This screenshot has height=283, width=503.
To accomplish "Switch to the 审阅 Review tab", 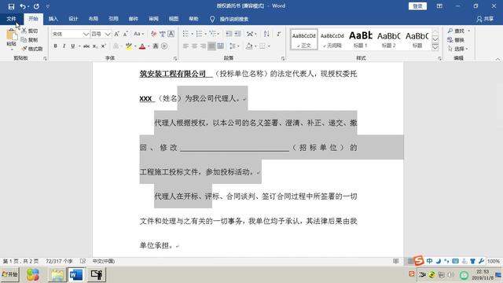I will pyautogui.click(x=153, y=19).
